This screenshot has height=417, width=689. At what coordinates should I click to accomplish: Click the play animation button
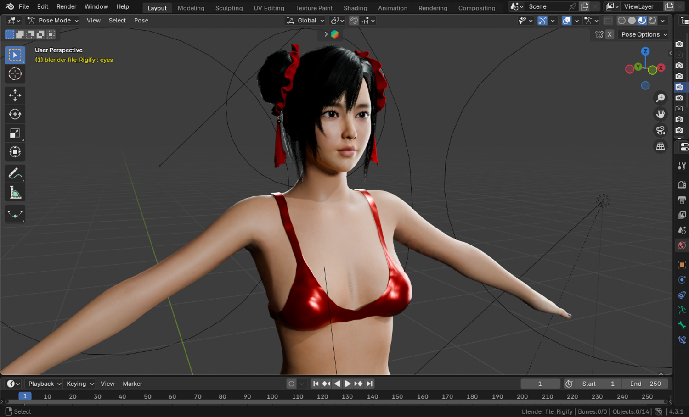pyautogui.click(x=348, y=384)
